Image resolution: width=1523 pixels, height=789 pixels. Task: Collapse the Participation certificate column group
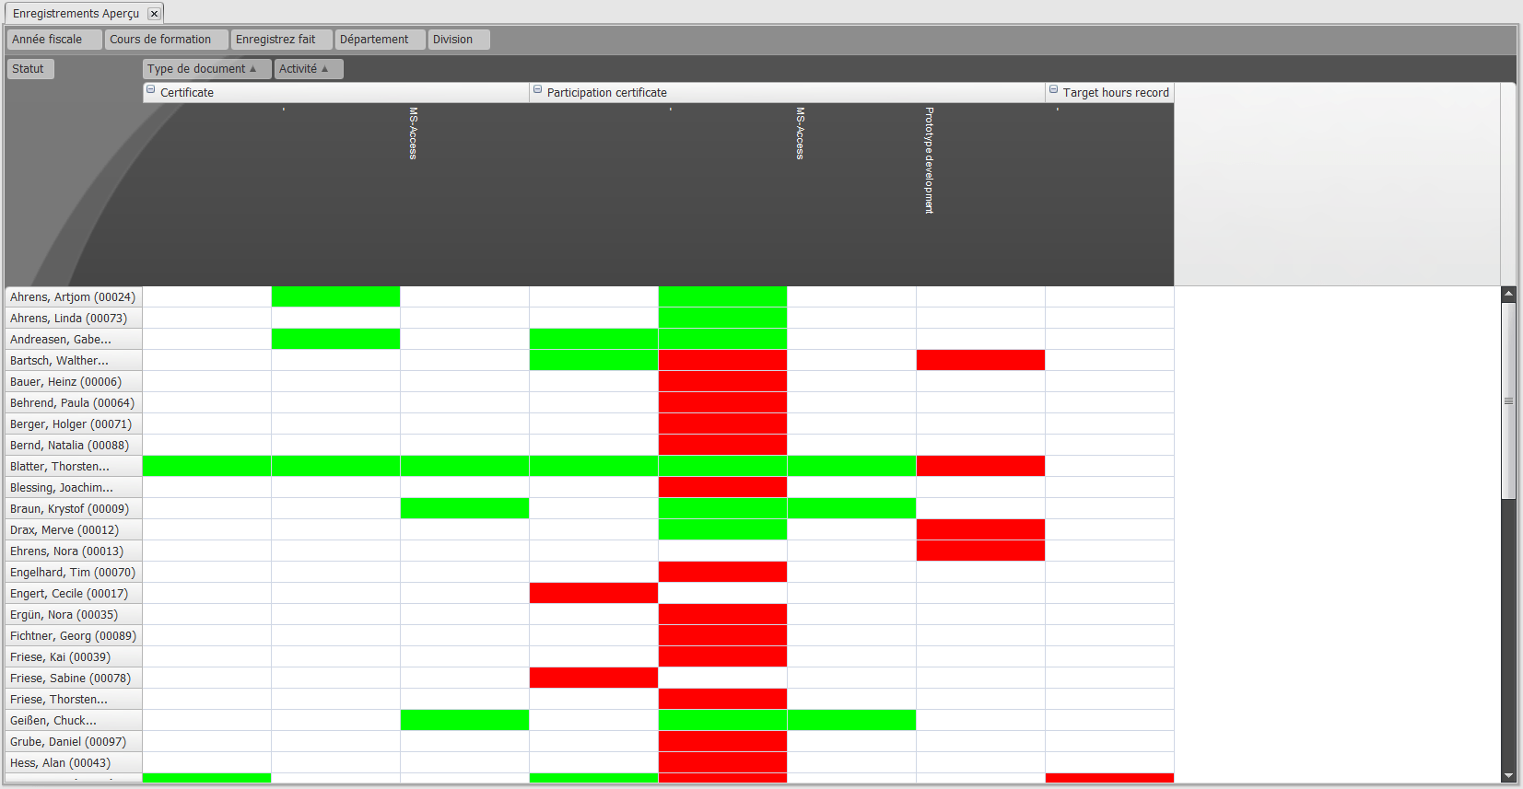tap(538, 90)
